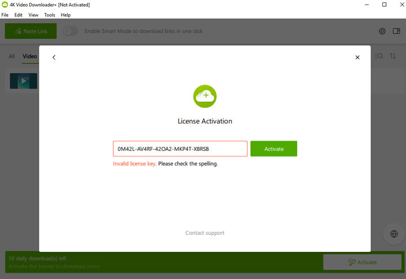Click the sort order arrows icon
406x279 pixels.
(393, 56)
